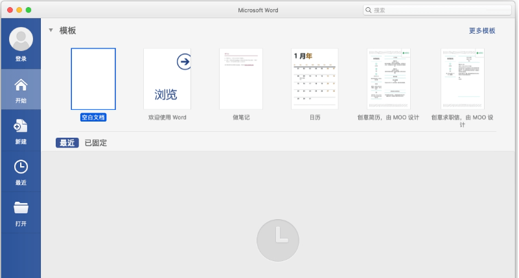Click in the 搜索 search field
519x278 pixels.
click(x=437, y=10)
